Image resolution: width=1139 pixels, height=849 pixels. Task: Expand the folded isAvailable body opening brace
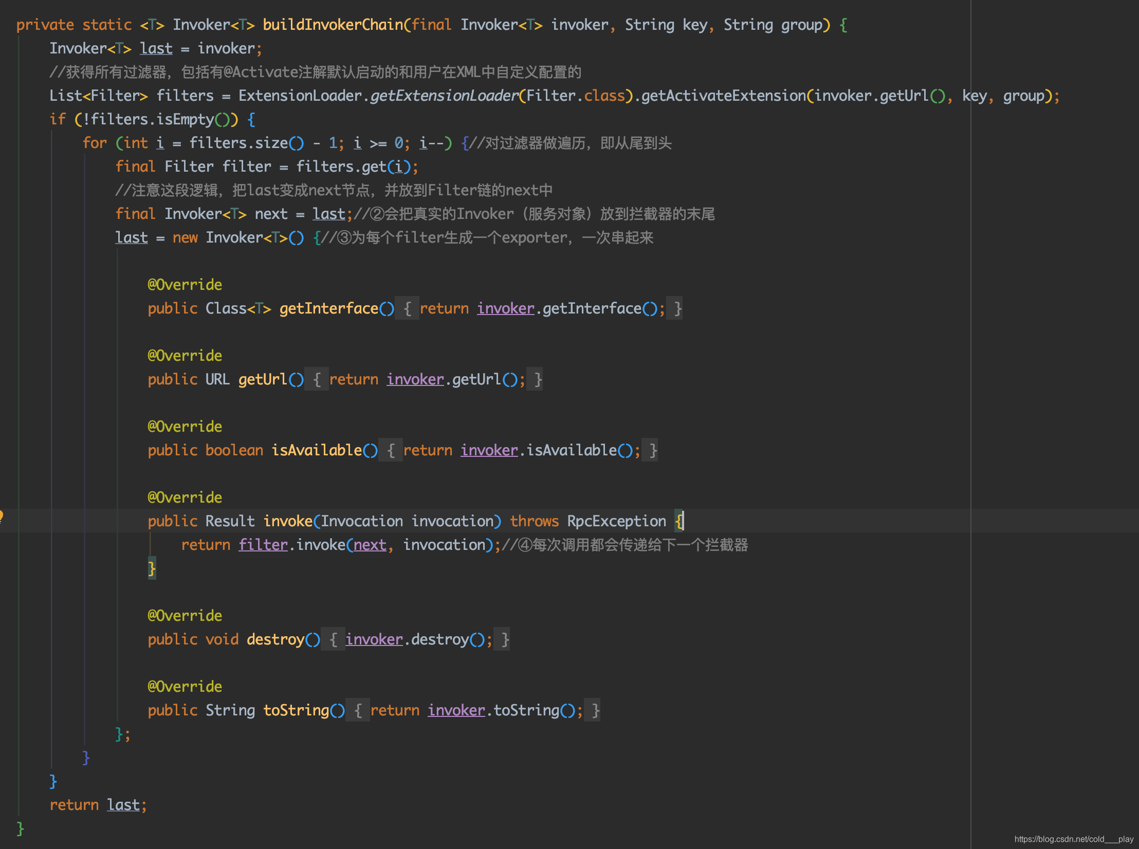(x=391, y=450)
